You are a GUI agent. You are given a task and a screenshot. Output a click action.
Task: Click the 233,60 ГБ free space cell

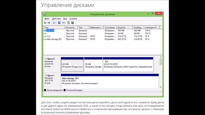138,39
